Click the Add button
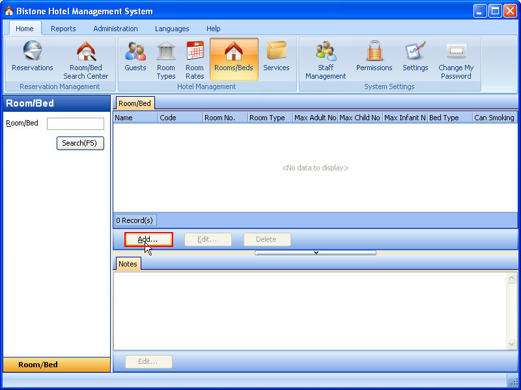 click(148, 239)
